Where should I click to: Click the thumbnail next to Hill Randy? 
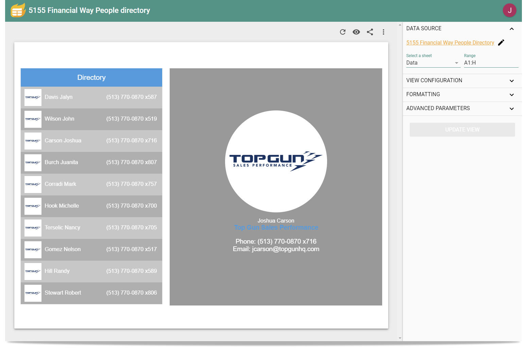pos(33,272)
